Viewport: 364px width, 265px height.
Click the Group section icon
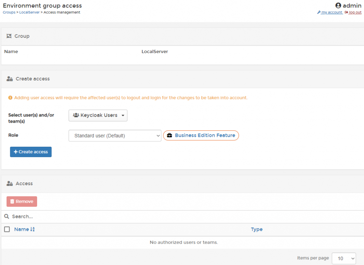(x=9, y=36)
